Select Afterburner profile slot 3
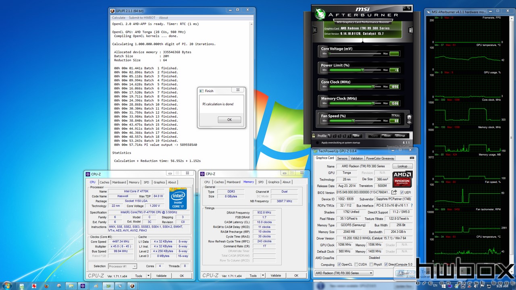Viewport: 516px width, 290px height. click(339, 136)
